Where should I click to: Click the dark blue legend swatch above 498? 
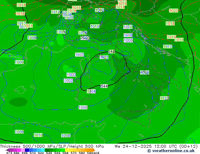pyautogui.click(x=27, y=150)
